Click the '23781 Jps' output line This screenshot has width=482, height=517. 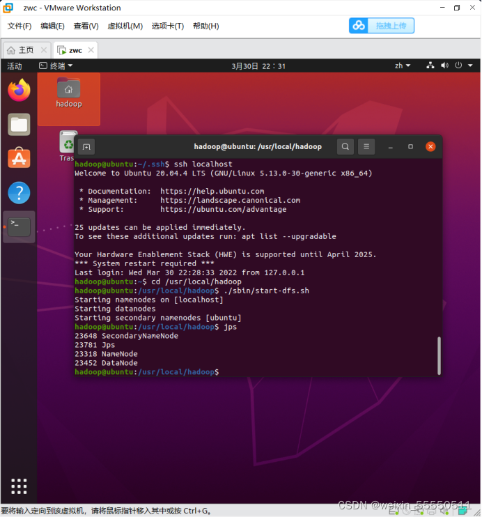[95, 345]
